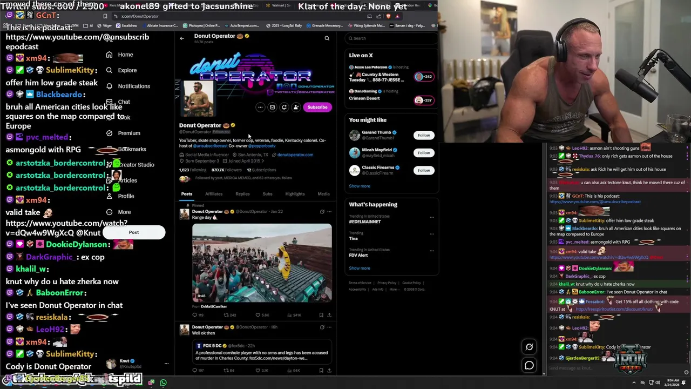Click the Grok round button
Viewport: 691px width, 389px height.
(529, 347)
